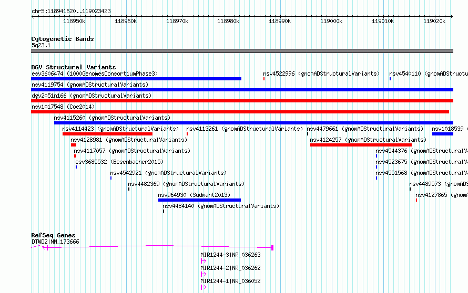Click the ruler's right arrow end

pyautogui.click(x=452, y=17)
